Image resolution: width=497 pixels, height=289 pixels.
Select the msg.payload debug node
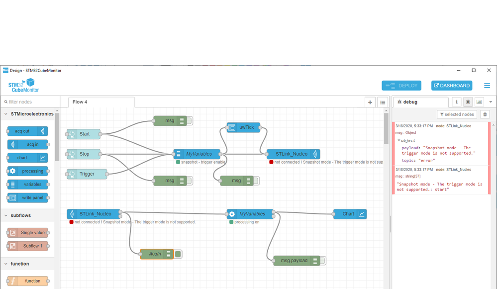click(x=297, y=261)
